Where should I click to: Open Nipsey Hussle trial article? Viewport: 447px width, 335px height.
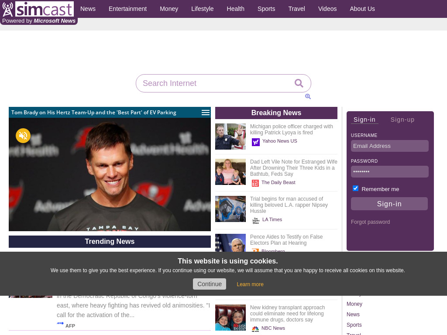[289, 205]
